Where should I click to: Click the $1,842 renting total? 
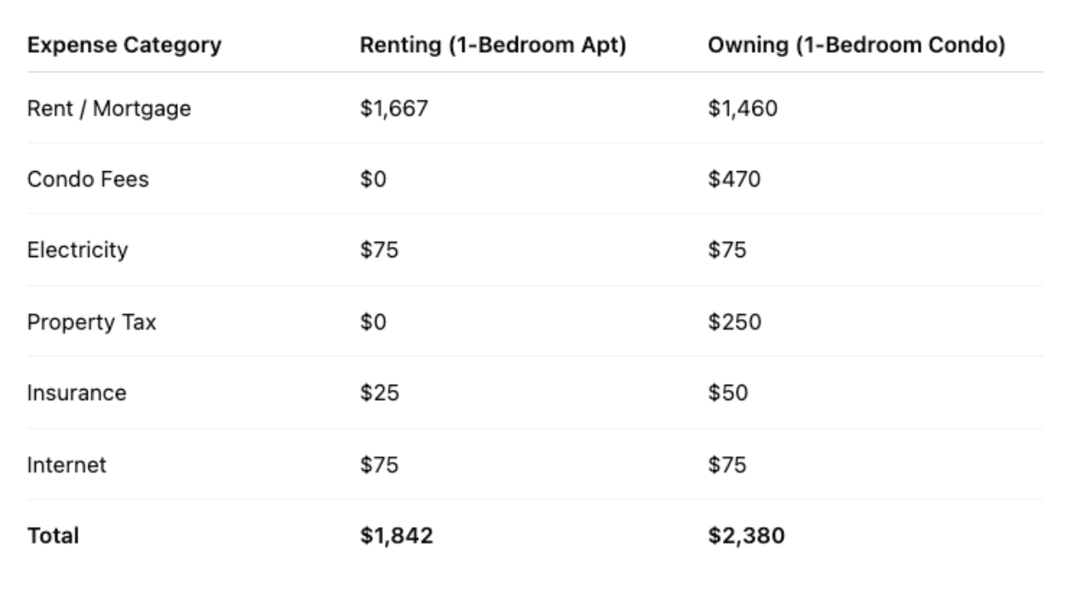point(396,536)
